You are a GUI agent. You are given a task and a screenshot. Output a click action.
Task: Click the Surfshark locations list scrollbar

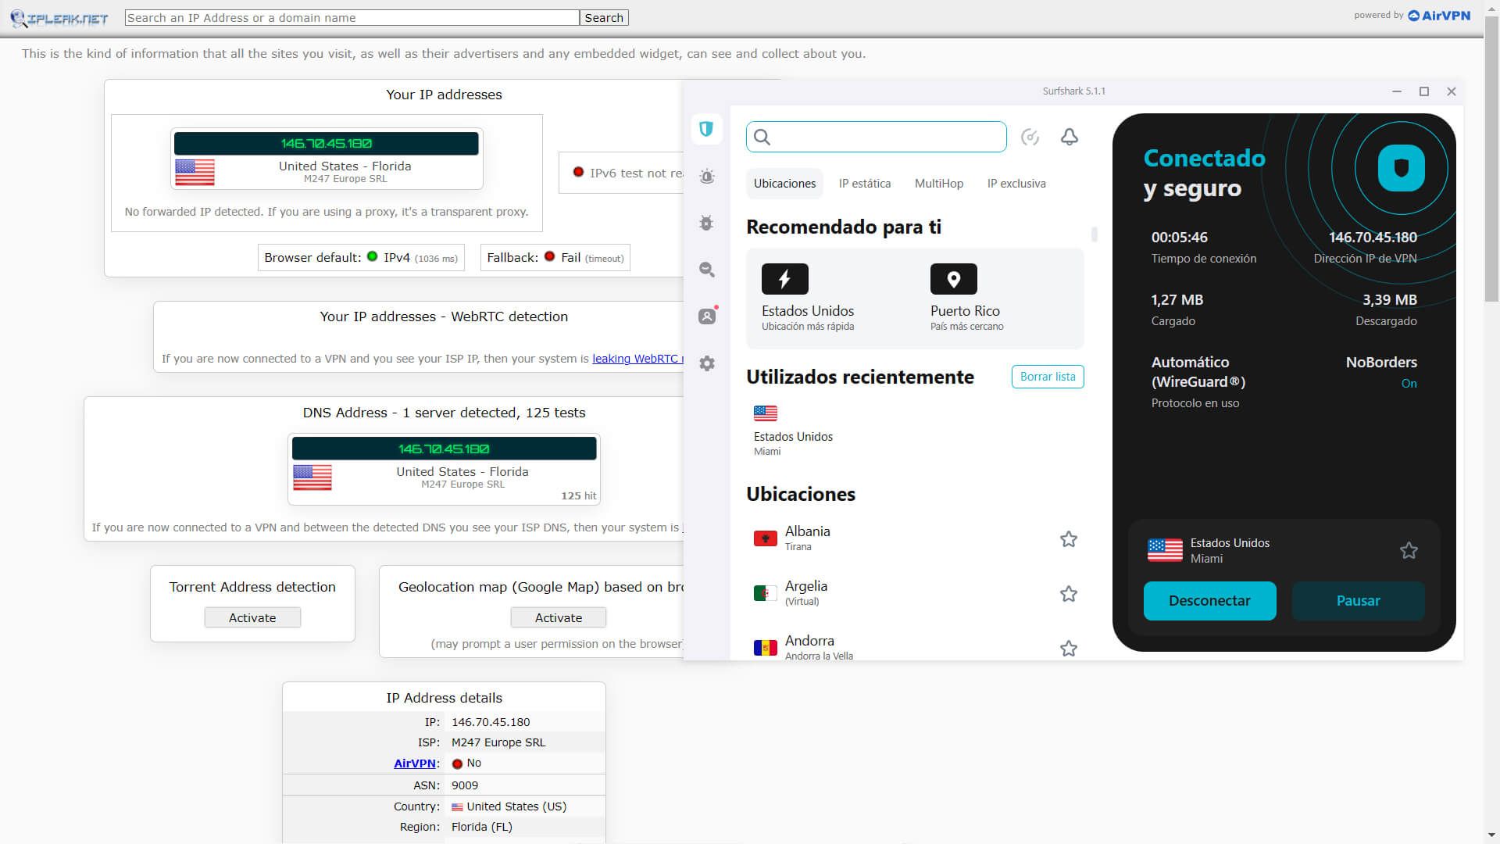1095,234
